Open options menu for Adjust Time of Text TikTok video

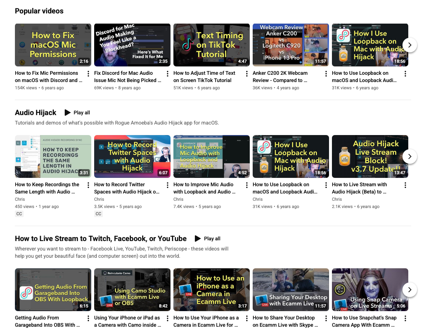[246, 74]
